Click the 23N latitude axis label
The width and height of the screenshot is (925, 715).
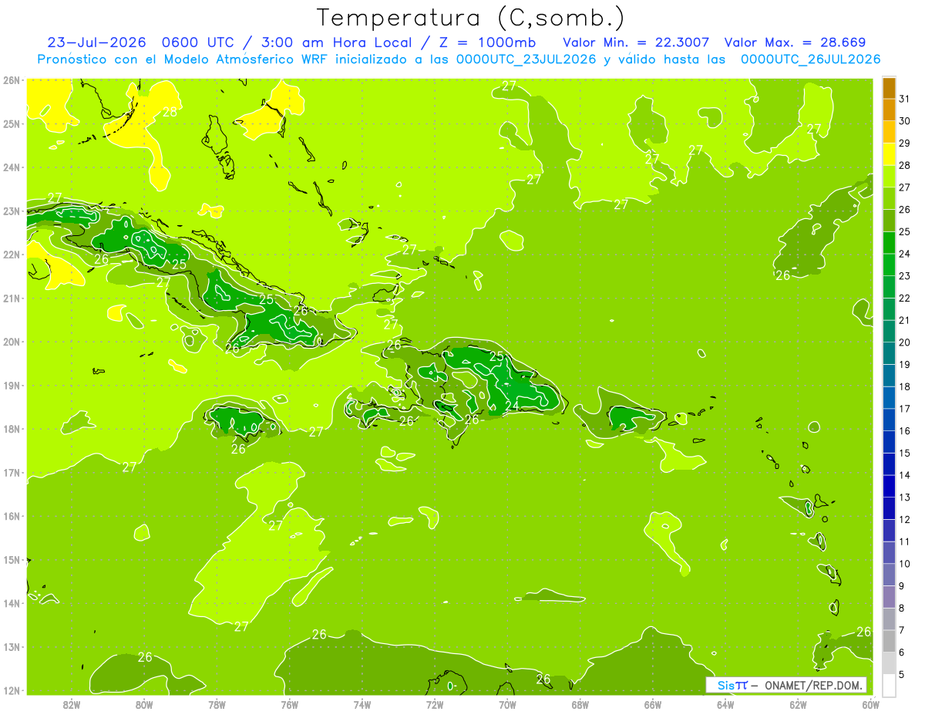[12, 211]
